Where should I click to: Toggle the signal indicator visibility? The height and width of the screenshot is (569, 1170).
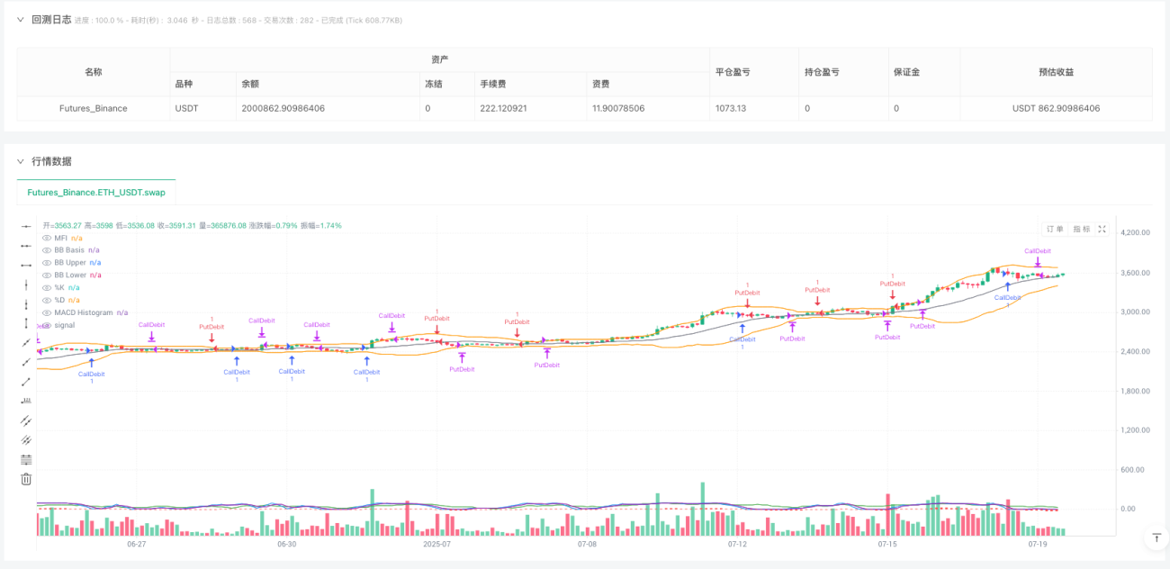coord(47,325)
